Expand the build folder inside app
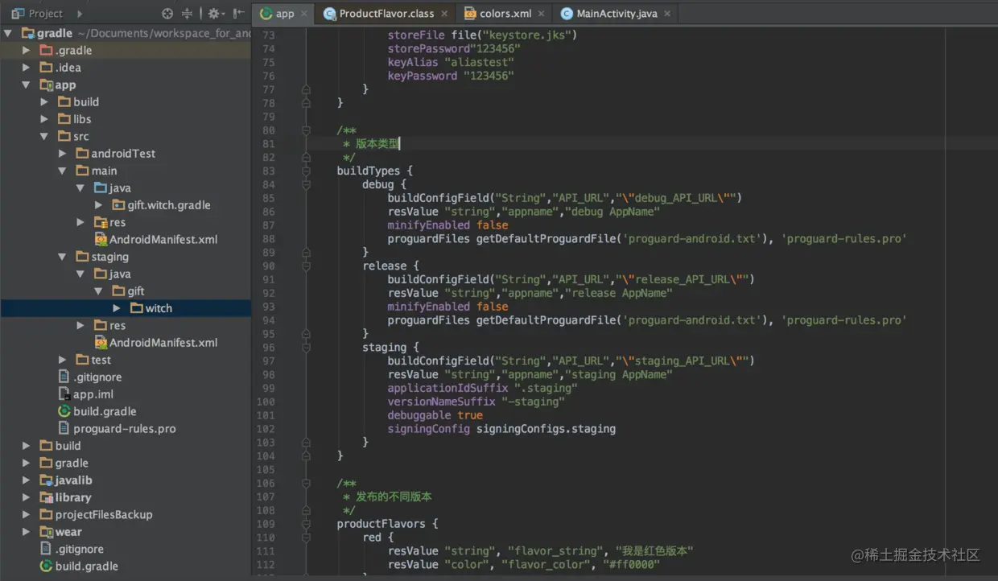The image size is (998, 581). pos(44,102)
